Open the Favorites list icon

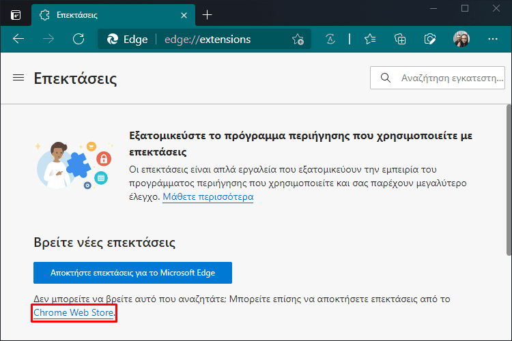370,39
